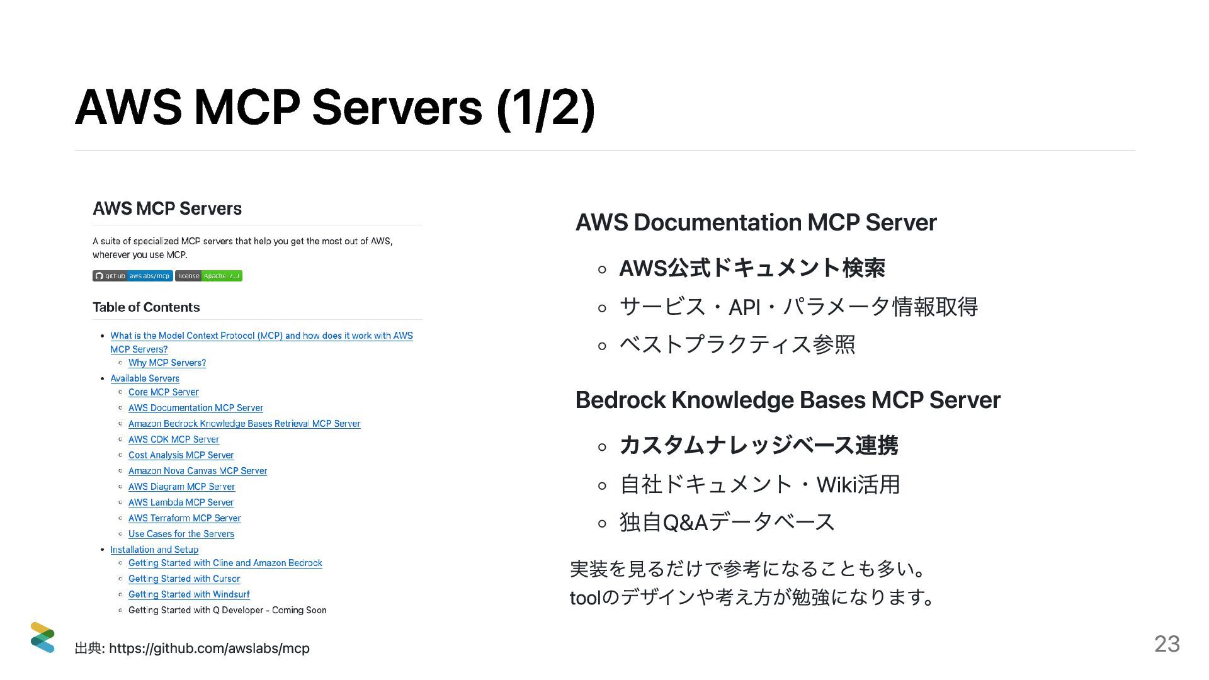Viewport: 1209px width, 680px height.
Task: Open Amazon Bedrock Knowledge Bases Retrieval link
Action: (244, 424)
